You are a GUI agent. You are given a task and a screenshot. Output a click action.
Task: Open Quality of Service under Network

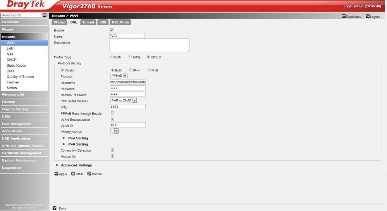20,76
